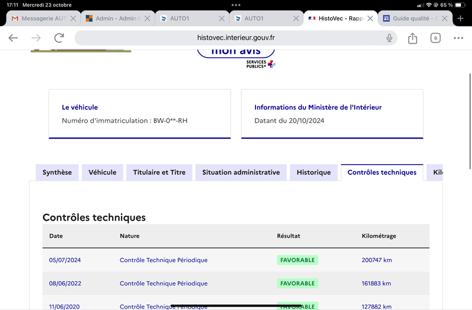Click the forward navigation arrow
Screen dimensions: 472x310
36,38
